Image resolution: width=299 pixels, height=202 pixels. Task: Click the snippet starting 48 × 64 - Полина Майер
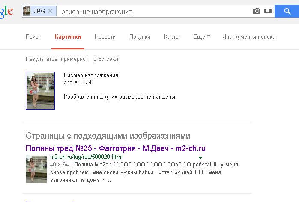(144, 172)
